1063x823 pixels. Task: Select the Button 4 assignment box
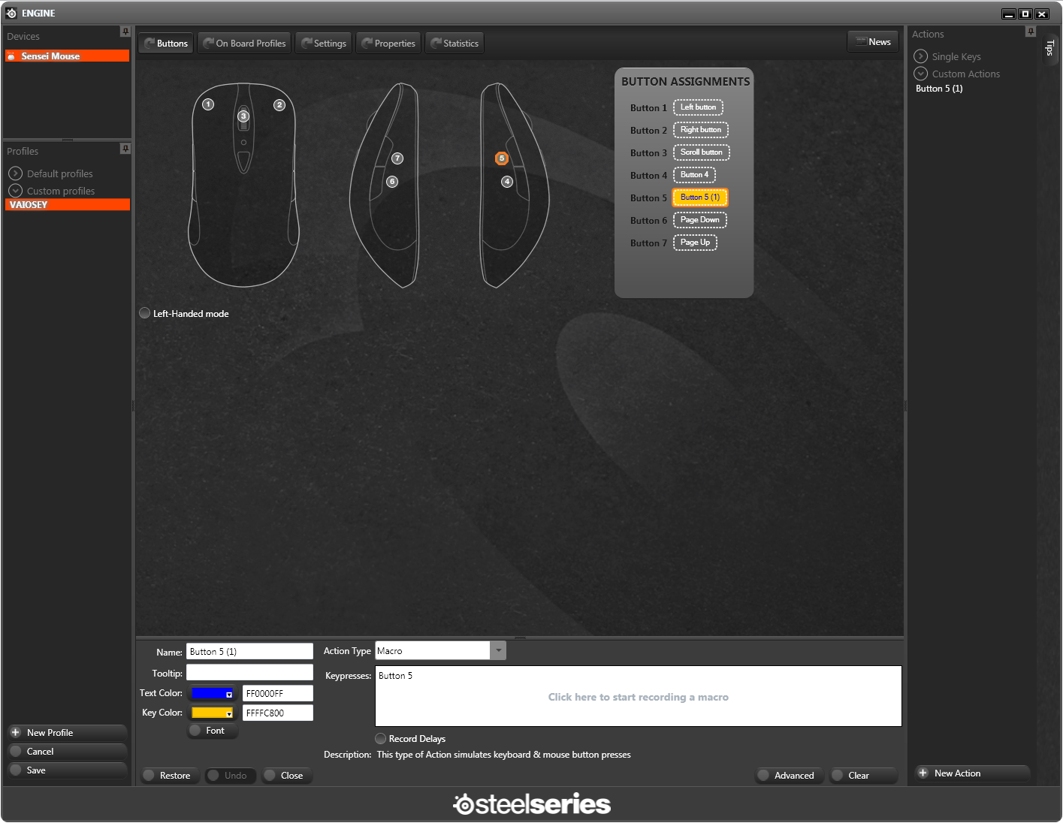694,175
